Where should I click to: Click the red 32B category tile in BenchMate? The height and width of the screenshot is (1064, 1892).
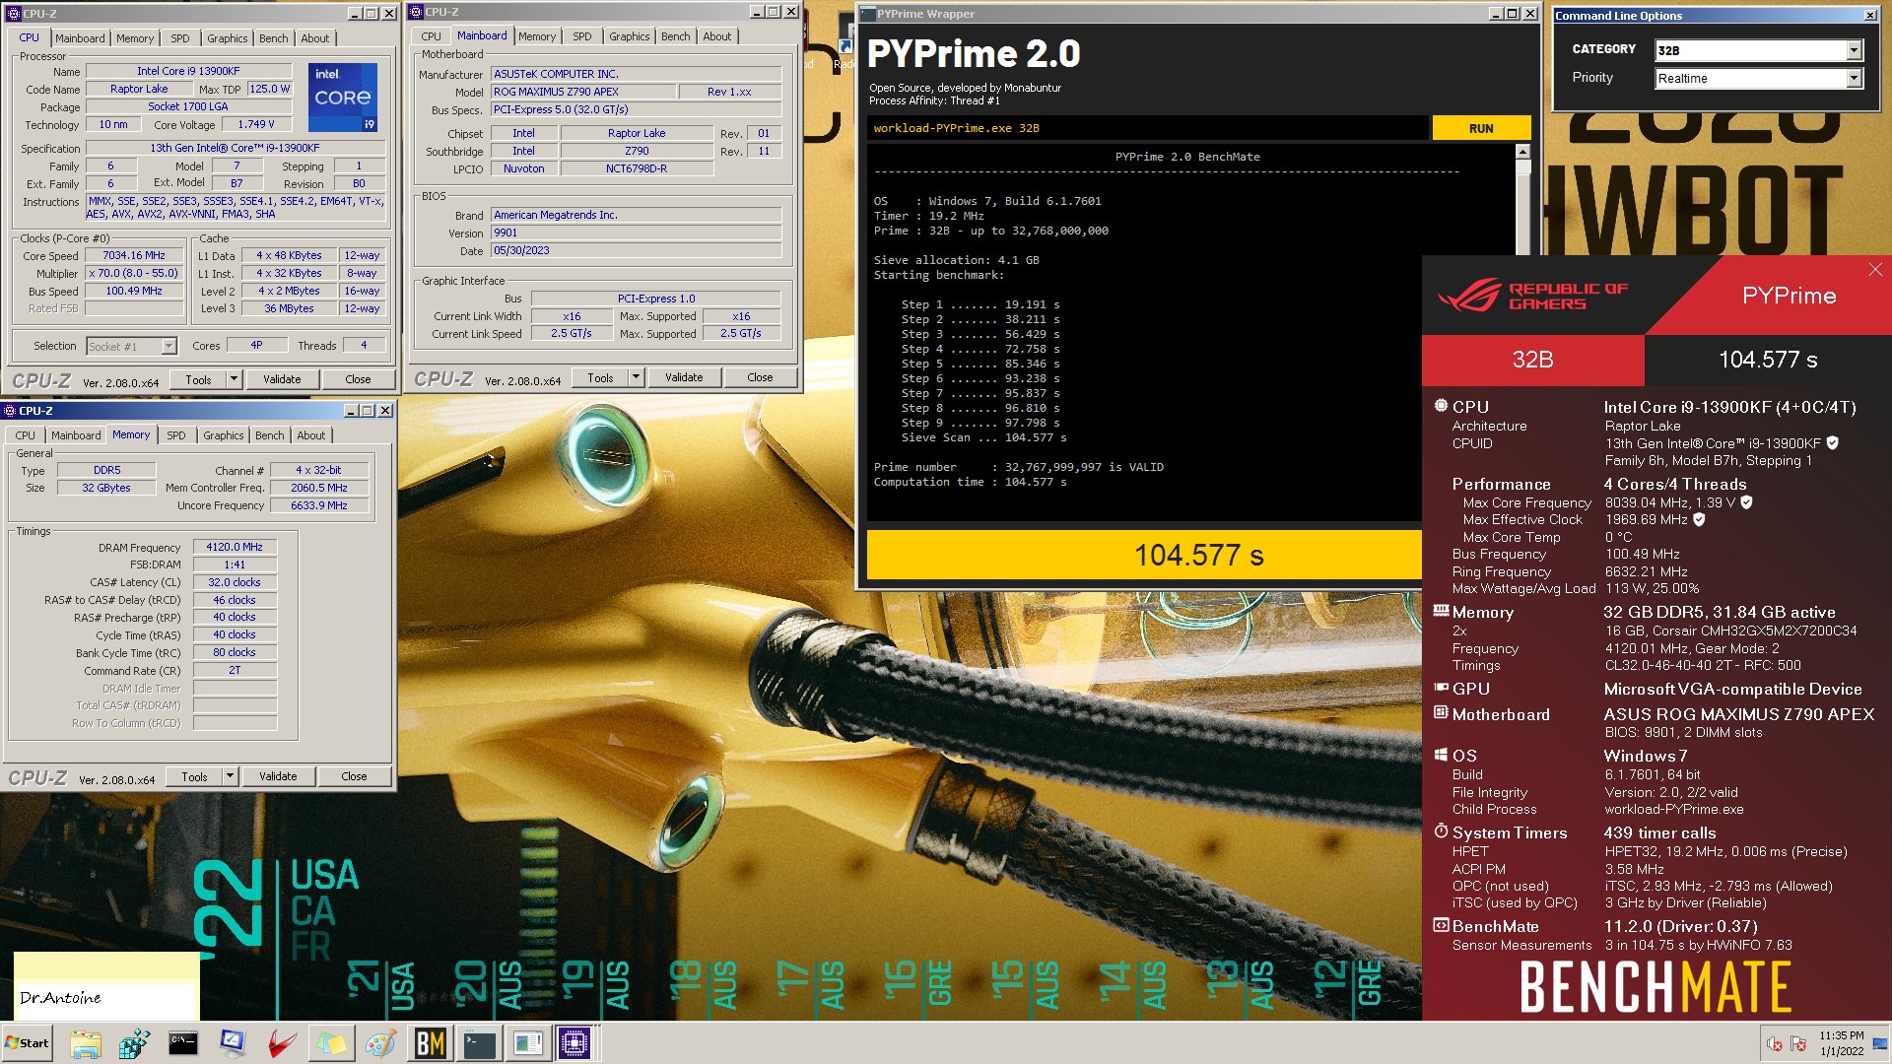pyautogui.click(x=1532, y=360)
